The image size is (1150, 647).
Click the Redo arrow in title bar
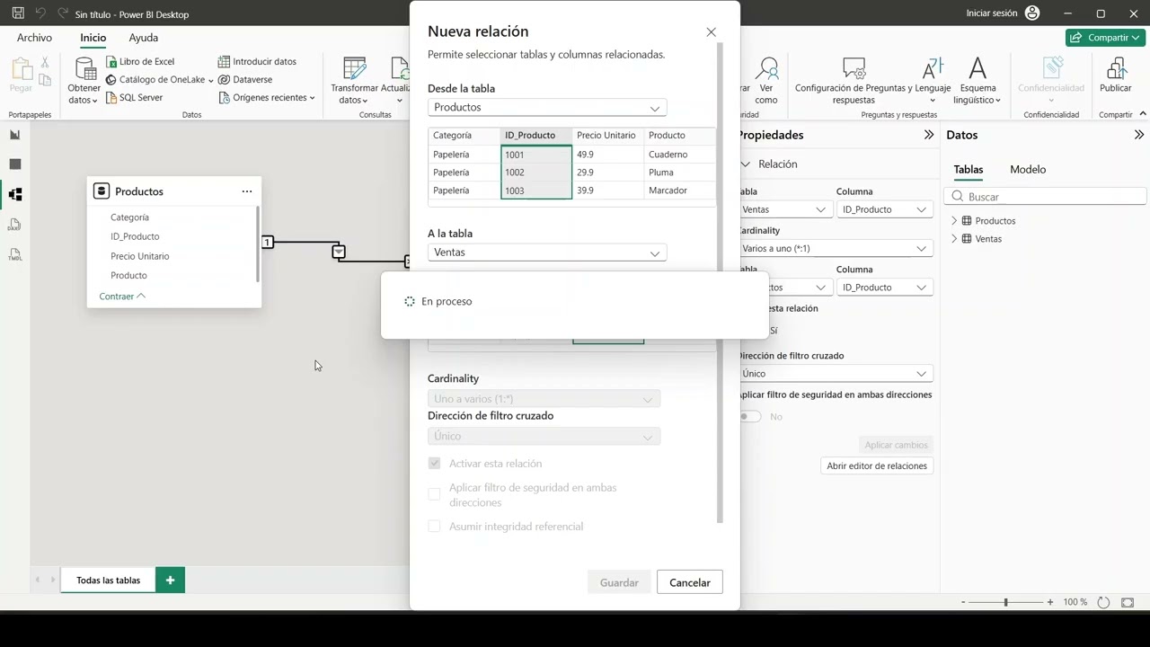pyautogui.click(x=63, y=13)
